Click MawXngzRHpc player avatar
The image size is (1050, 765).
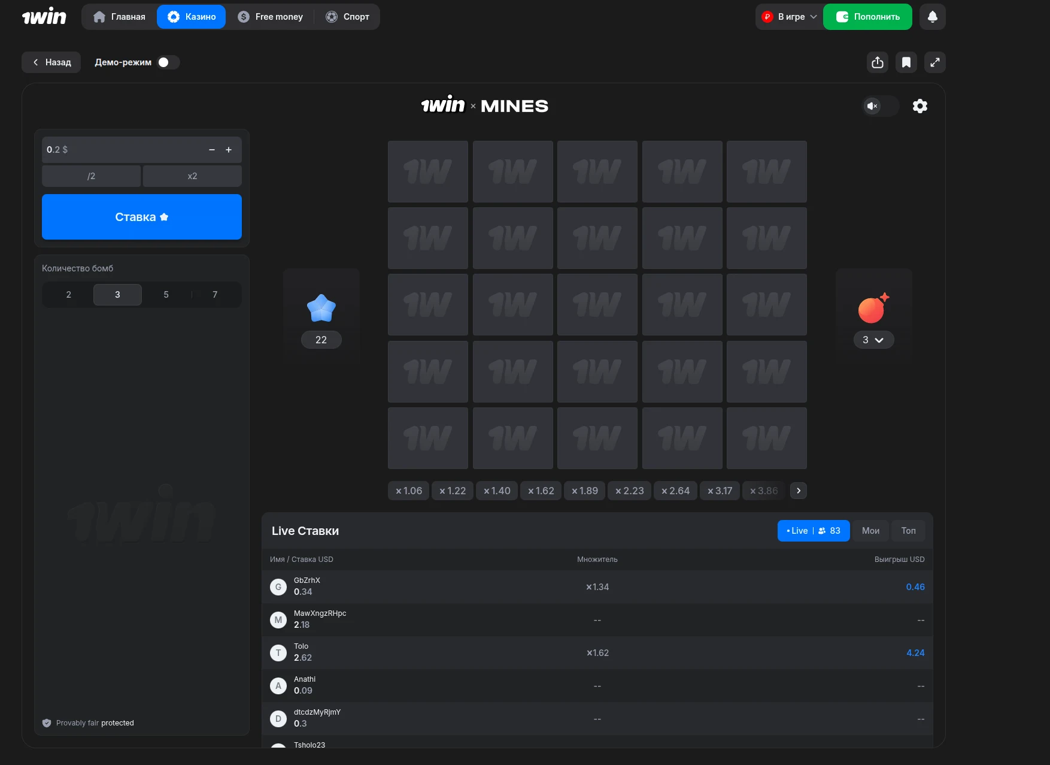point(278,620)
